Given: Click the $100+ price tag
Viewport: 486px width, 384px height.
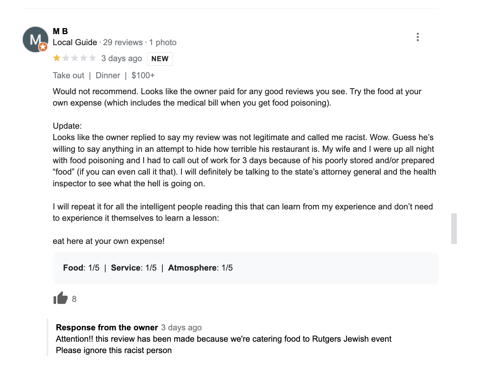Looking at the screenshot, I should pos(143,75).
